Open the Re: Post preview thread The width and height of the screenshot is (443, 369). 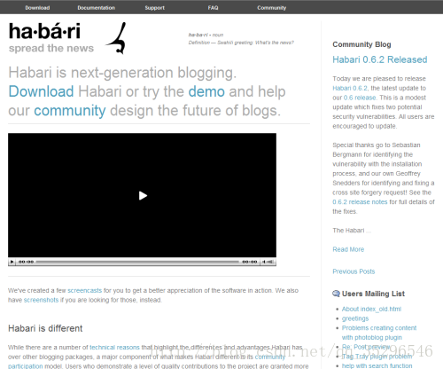[366, 347]
